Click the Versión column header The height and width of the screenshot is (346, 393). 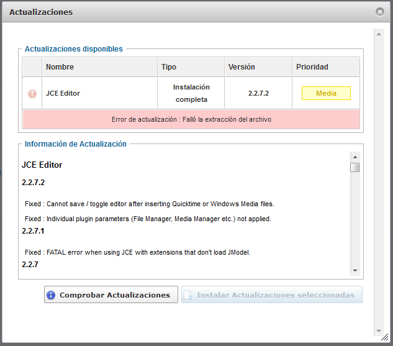point(258,67)
